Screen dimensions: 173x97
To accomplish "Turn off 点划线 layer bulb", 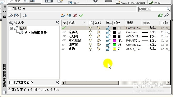I will tap(90, 36).
